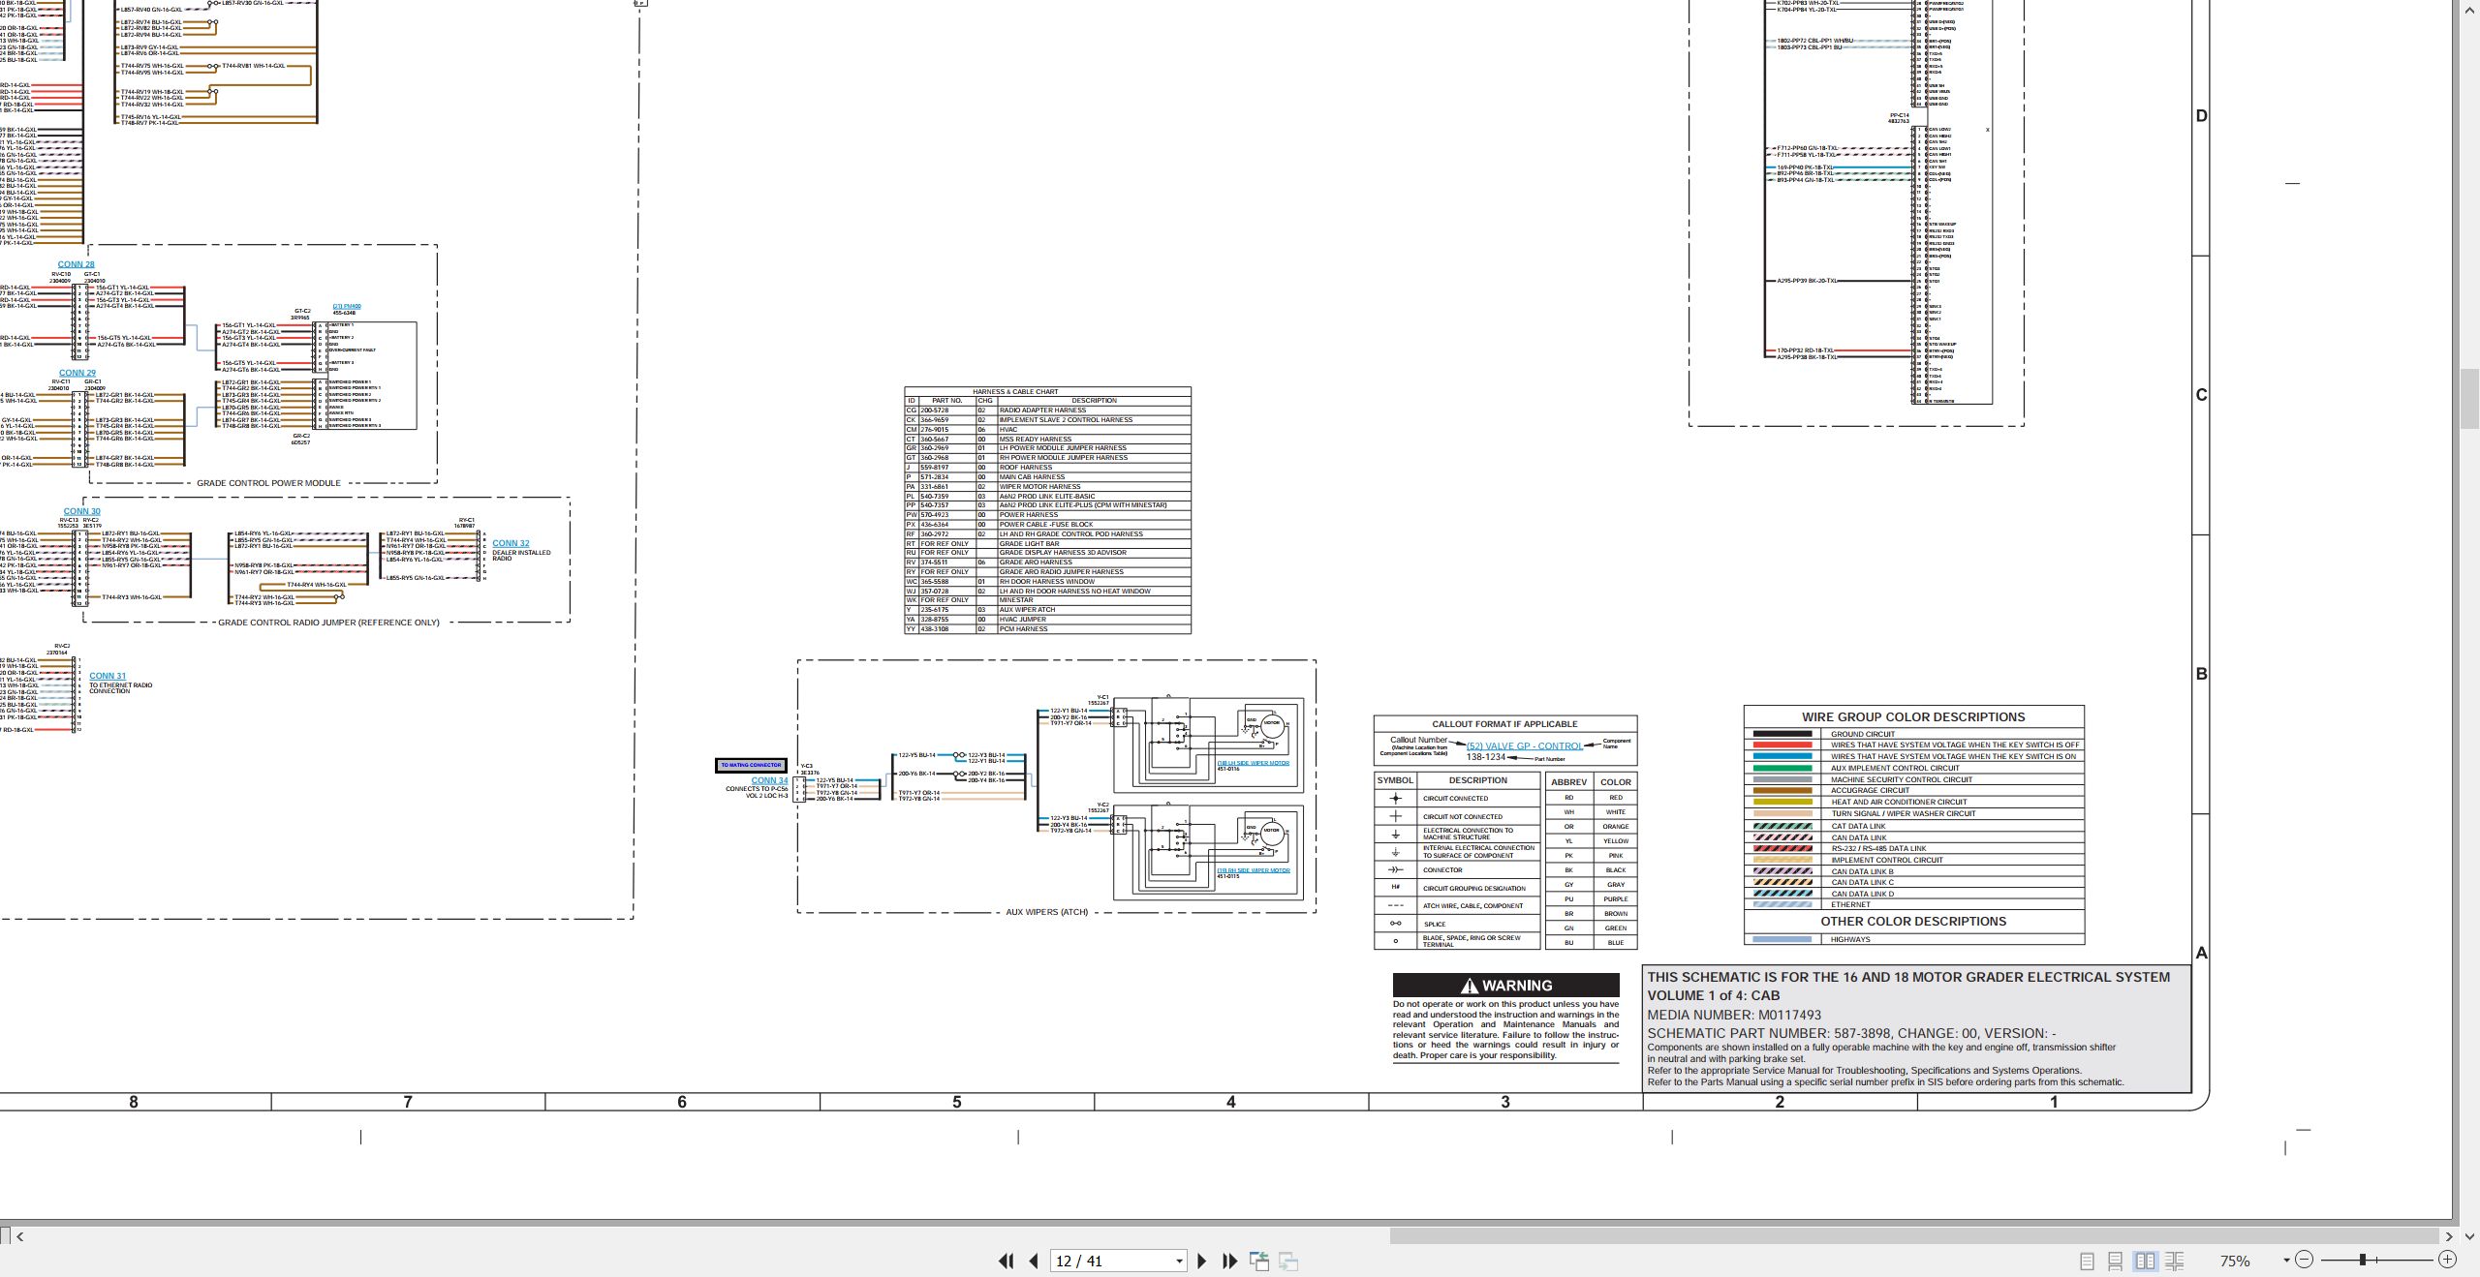Open the CONN 31 link
The image size is (2480, 1277).
108,676
